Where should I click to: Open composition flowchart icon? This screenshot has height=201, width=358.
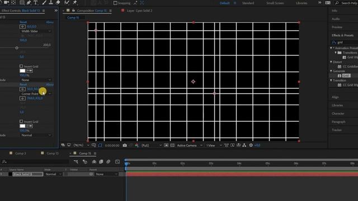pyautogui.click(x=244, y=145)
